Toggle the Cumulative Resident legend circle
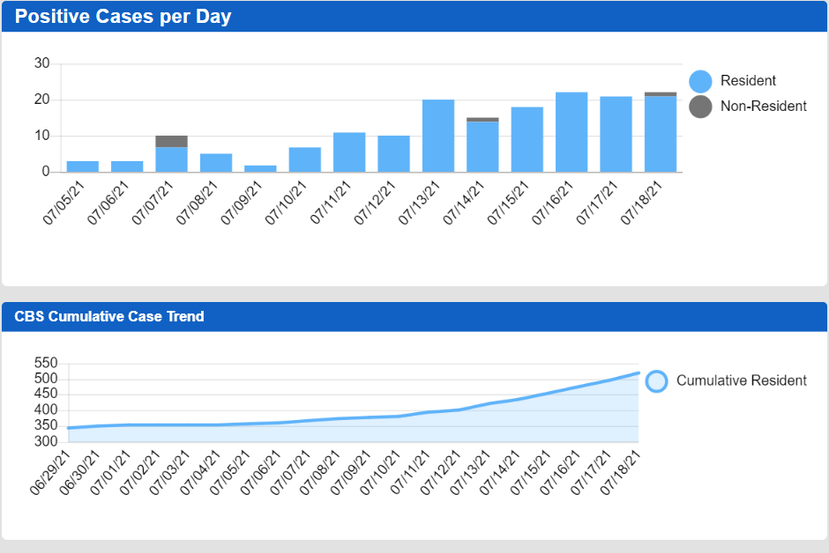 click(656, 381)
